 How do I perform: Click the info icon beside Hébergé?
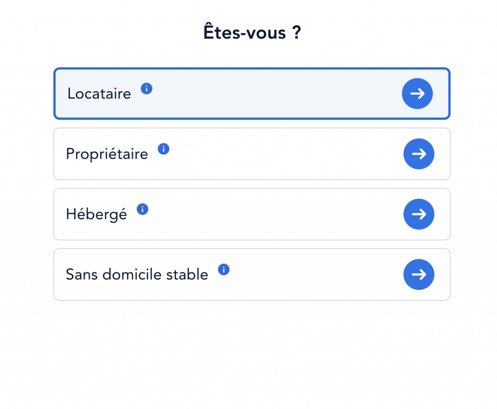pyautogui.click(x=142, y=209)
